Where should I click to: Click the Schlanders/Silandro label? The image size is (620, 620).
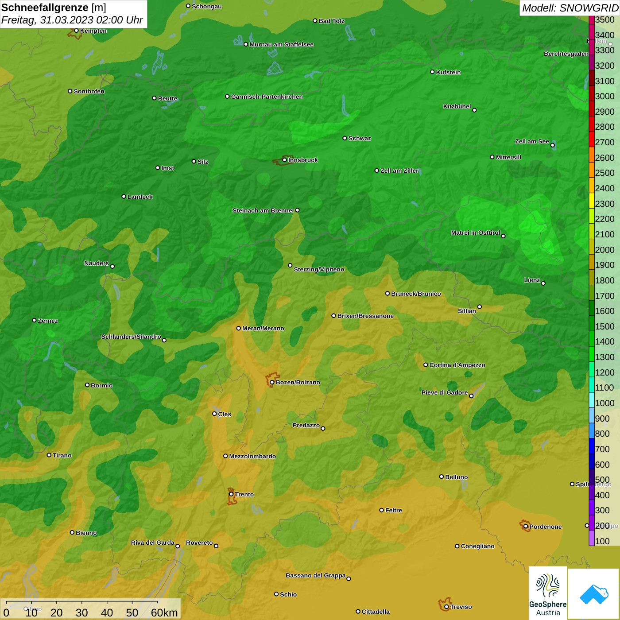[131, 337]
